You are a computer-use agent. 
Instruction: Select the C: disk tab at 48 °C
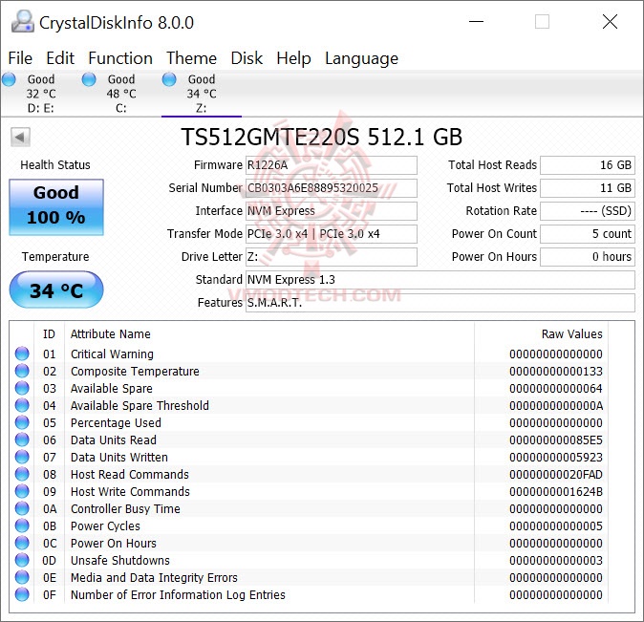(121, 94)
